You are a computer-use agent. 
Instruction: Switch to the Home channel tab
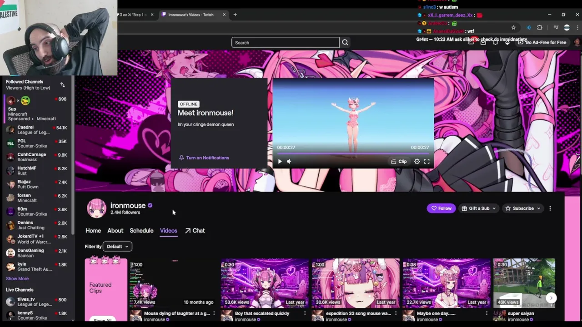point(93,231)
